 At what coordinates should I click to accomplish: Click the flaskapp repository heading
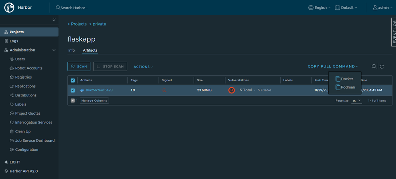pos(82,39)
